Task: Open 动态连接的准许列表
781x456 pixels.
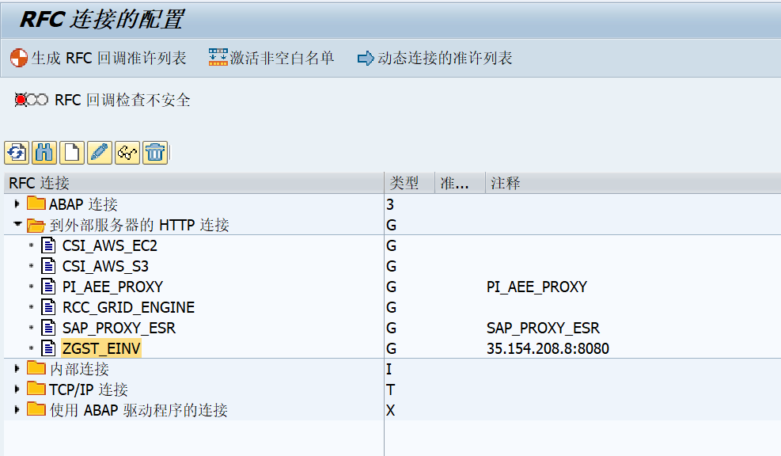Action: (x=435, y=58)
